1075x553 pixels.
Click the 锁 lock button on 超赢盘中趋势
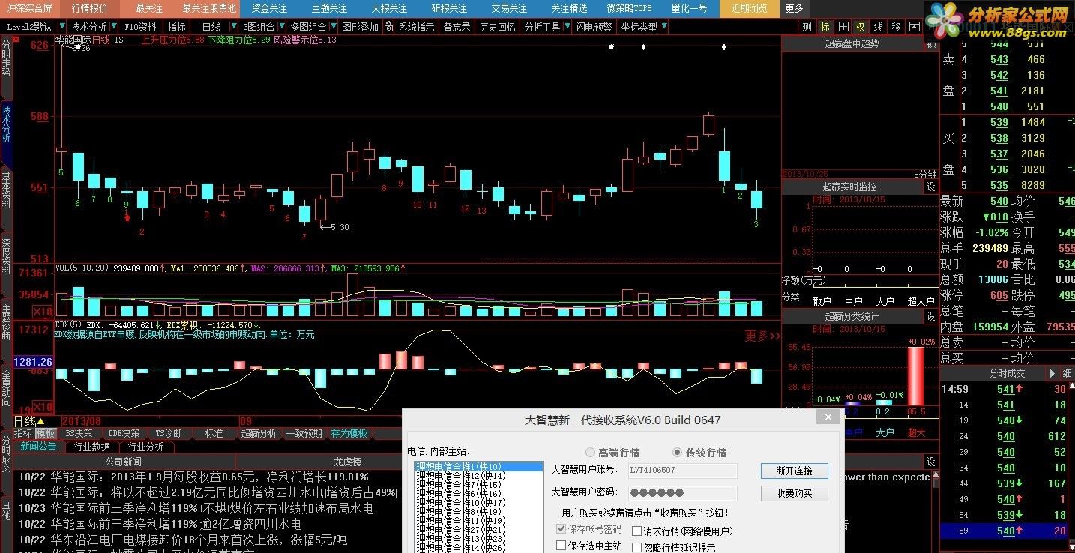(x=931, y=44)
